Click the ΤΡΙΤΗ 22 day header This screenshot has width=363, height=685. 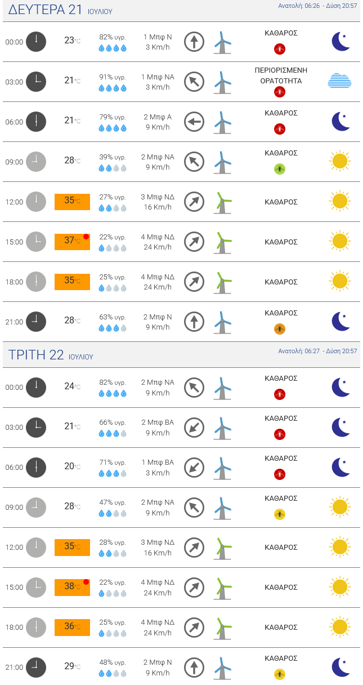(x=36, y=355)
